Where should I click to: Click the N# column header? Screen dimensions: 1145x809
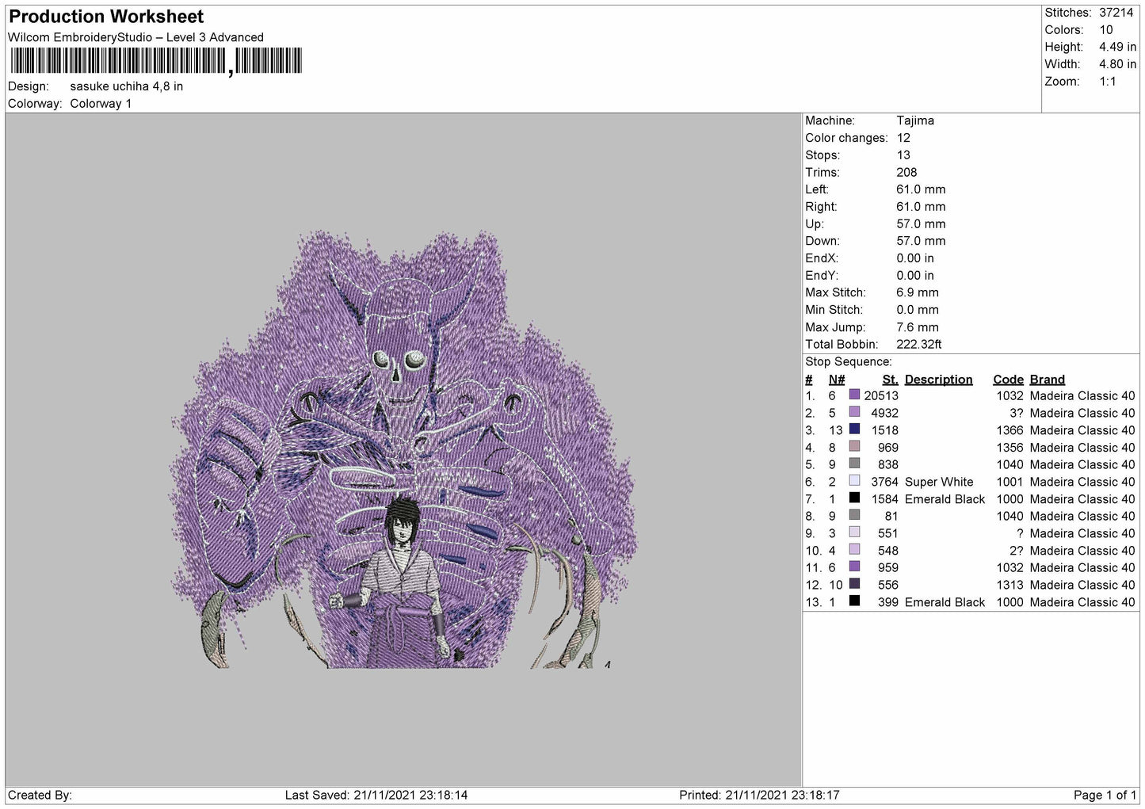[x=837, y=380]
